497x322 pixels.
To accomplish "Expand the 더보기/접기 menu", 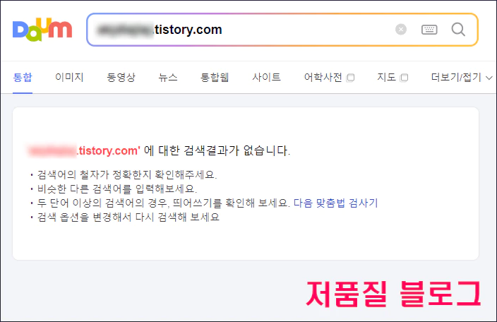I will click(x=462, y=77).
